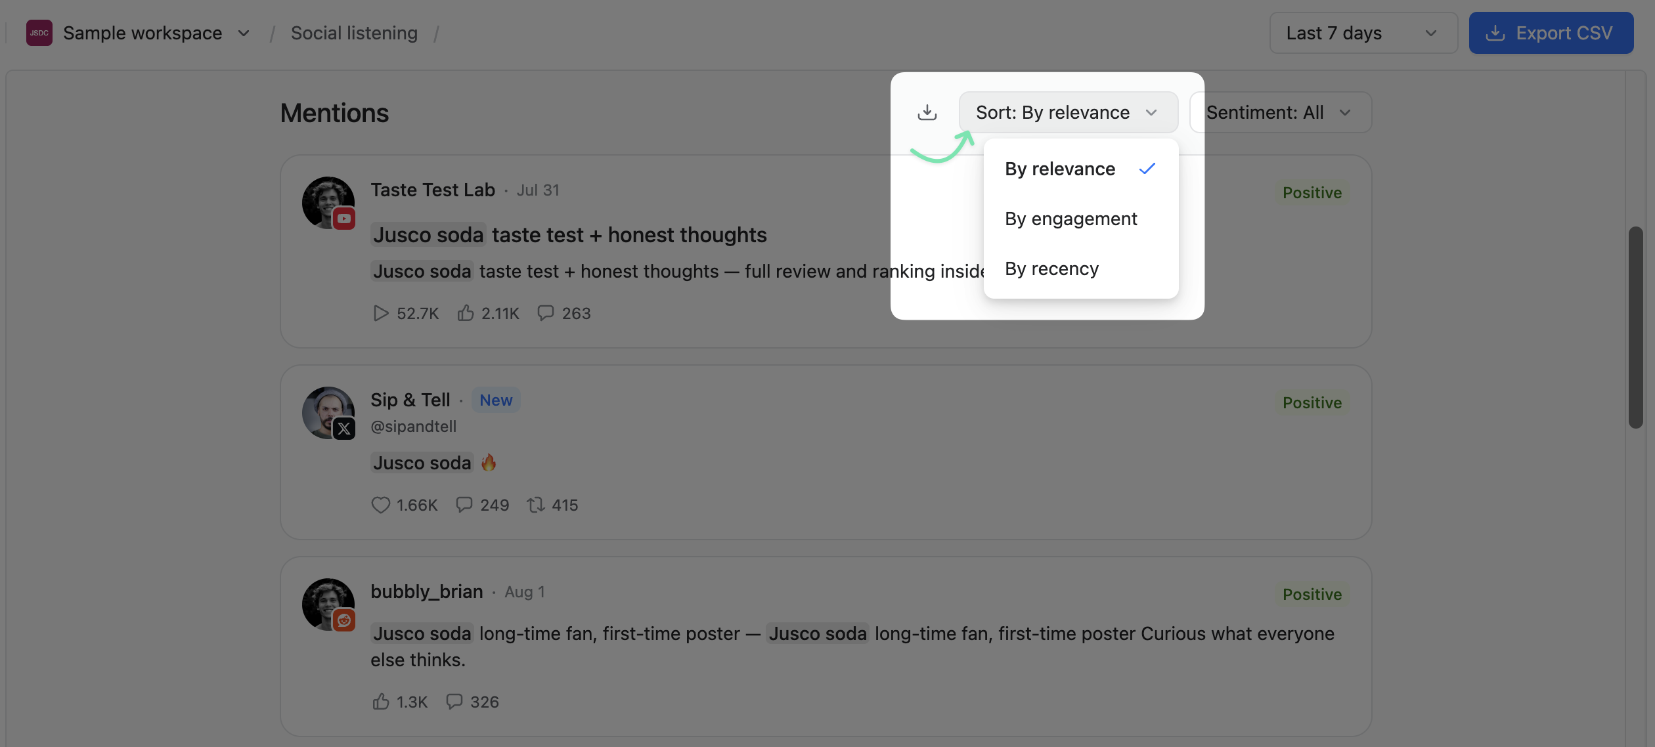Click the Export CSV button
1655x747 pixels.
tap(1551, 33)
